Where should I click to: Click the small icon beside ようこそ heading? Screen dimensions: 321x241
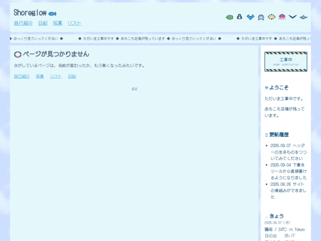pos(266,88)
